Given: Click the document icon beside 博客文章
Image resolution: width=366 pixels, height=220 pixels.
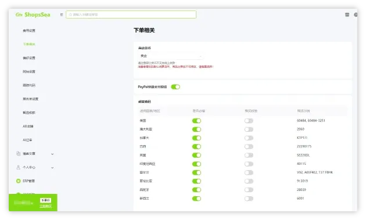Looking at the screenshot, I should pos(19,153).
